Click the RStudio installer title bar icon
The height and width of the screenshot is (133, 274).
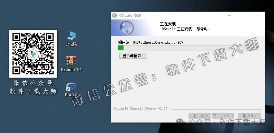pyautogui.click(x=115, y=15)
